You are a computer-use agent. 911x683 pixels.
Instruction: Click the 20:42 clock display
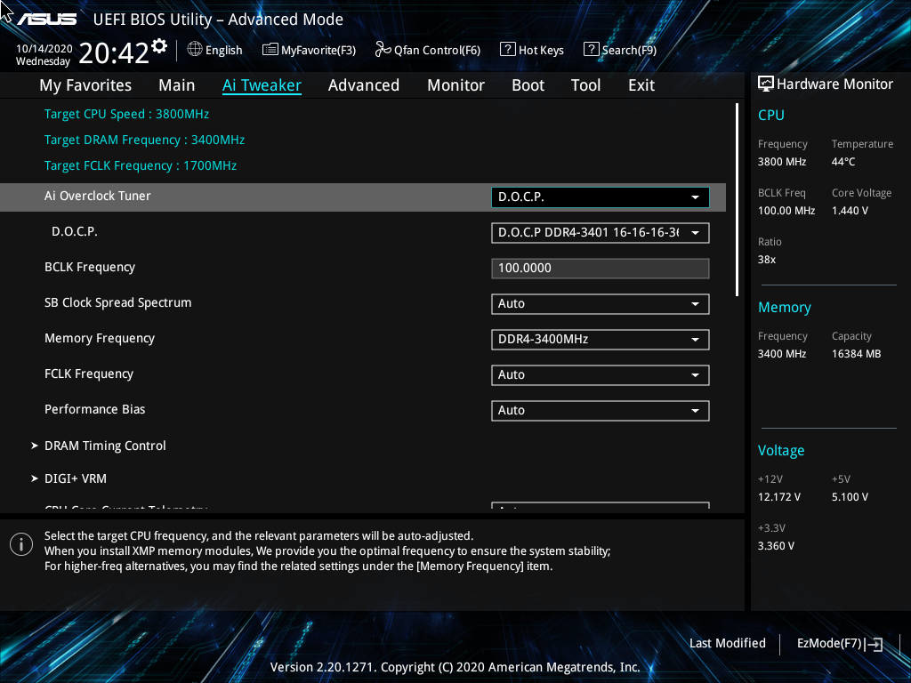pos(114,53)
